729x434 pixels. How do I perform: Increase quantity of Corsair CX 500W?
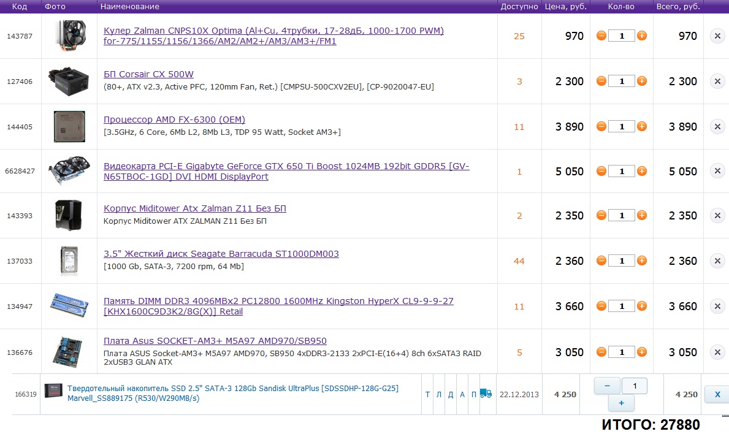pyautogui.click(x=641, y=82)
